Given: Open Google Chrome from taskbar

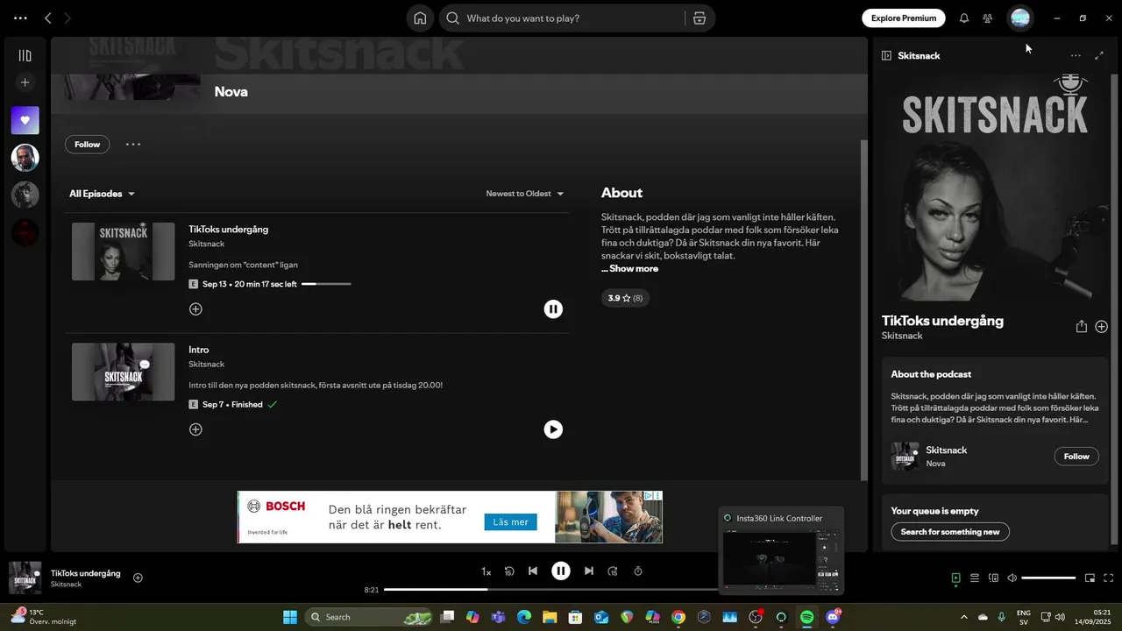Looking at the screenshot, I should (678, 617).
